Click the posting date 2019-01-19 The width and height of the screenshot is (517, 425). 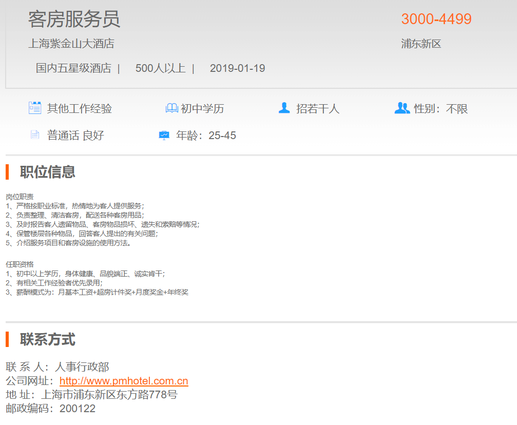tap(237, 68)
